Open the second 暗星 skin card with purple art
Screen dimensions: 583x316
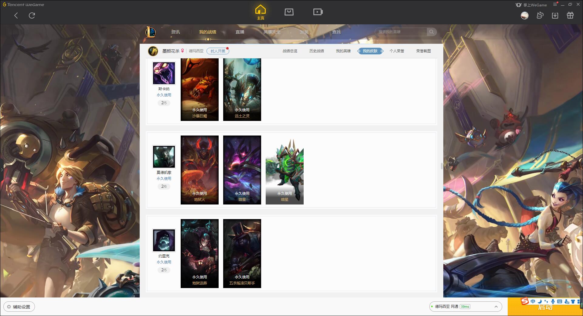coord(242,170)
